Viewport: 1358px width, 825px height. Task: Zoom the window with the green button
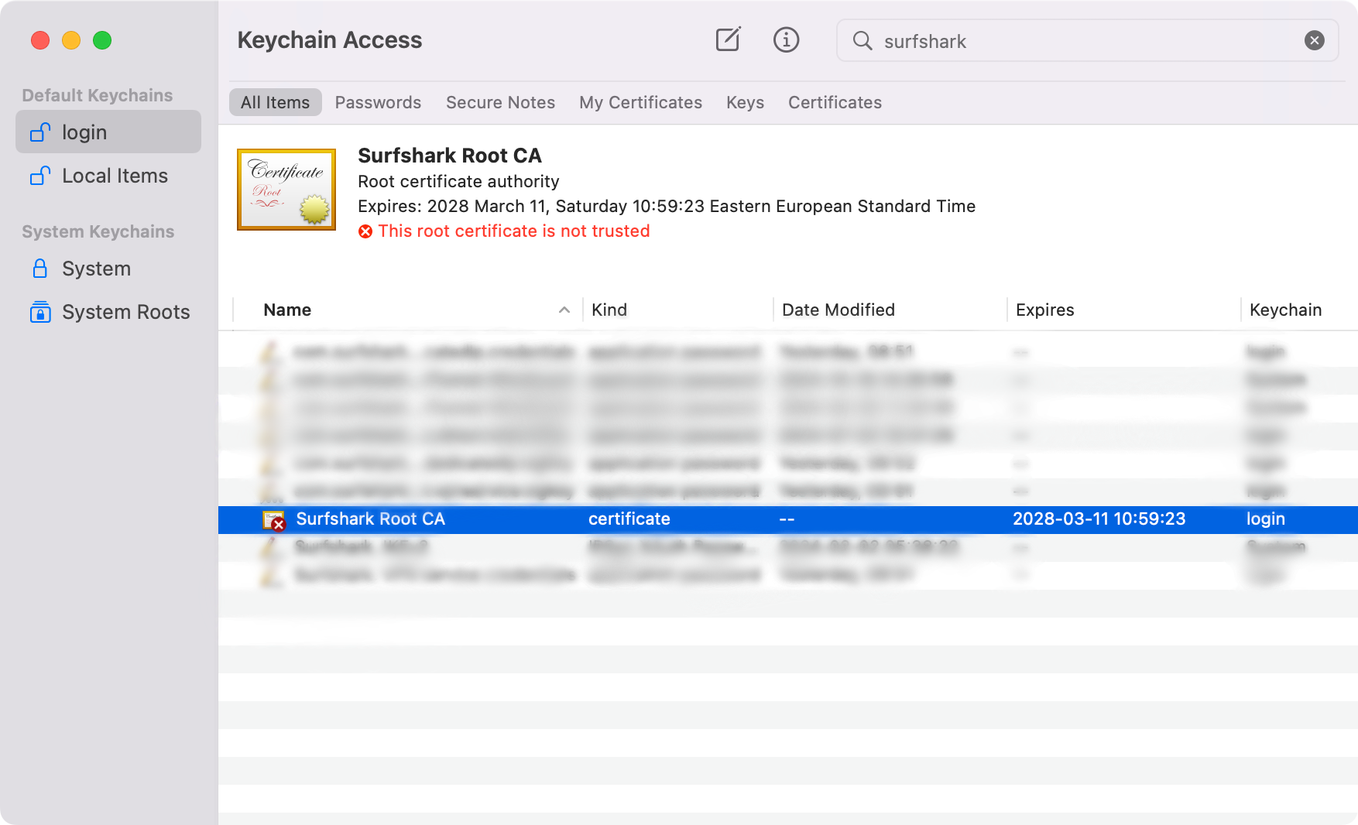(x=102, y=40)
